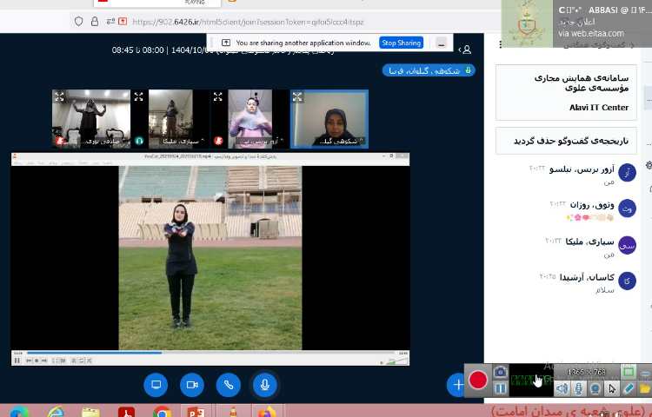Toggle the users list icon
652x417 pixels.
[465, 50]
